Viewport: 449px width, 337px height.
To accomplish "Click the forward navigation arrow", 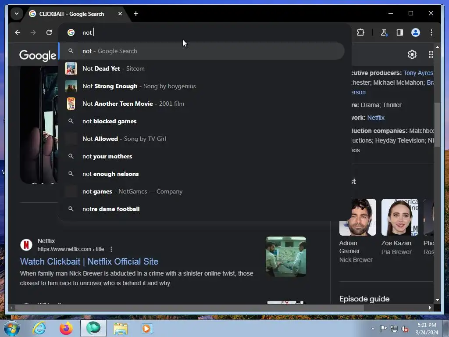I will 33,32.
